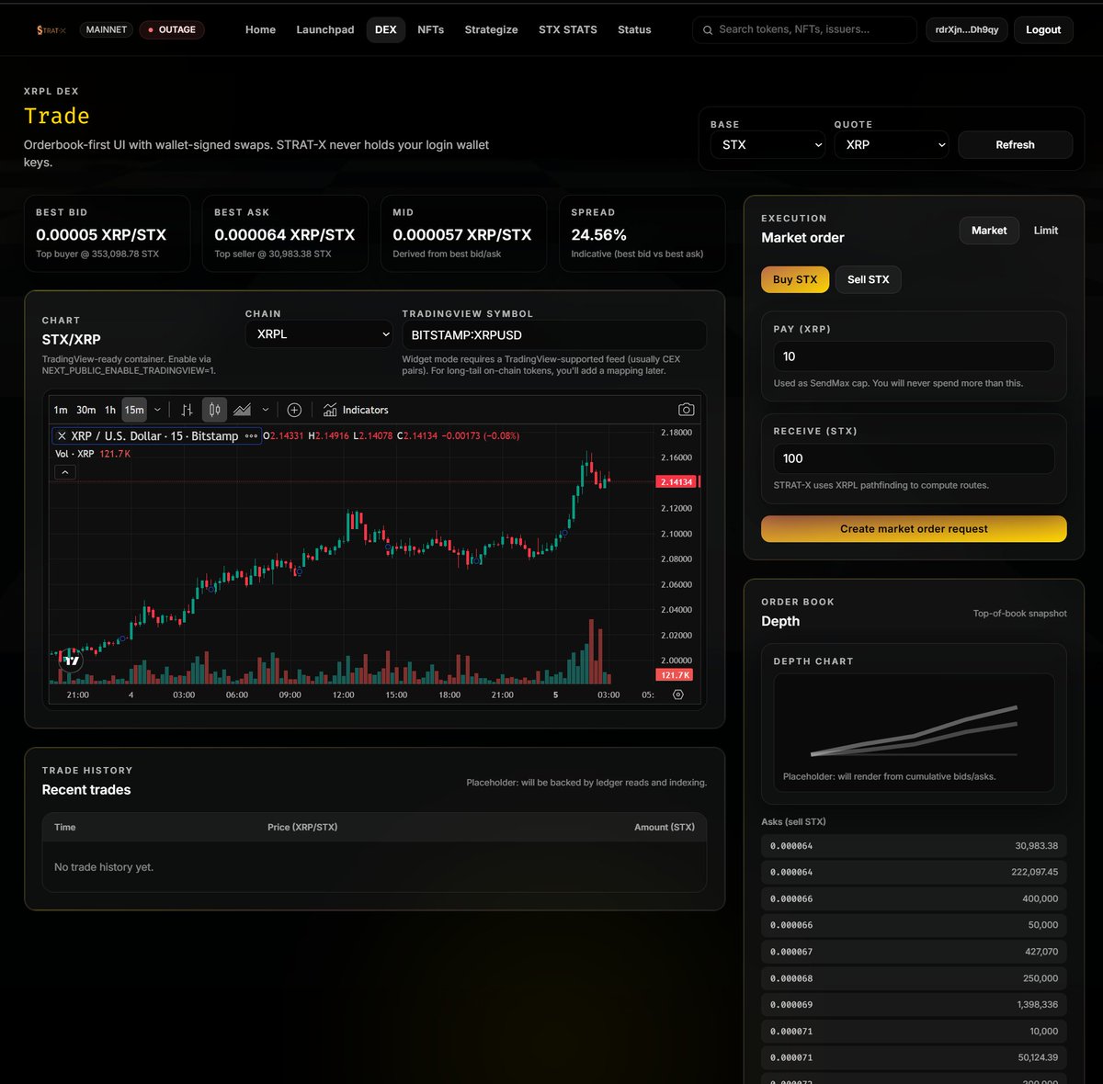Click the current price label 2.14134
This screenshot has height=1084, width=1103.
[x=677, y=481]
